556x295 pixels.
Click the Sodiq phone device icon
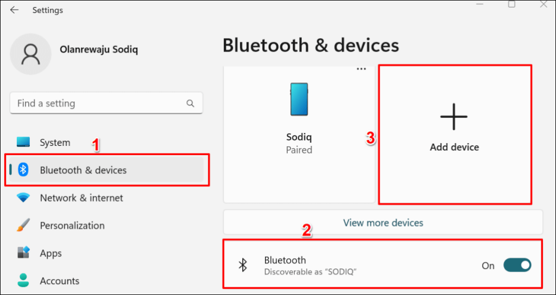(299, 99)
